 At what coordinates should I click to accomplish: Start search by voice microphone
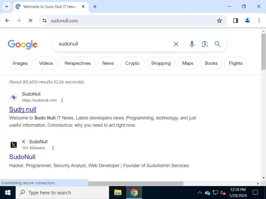[192, 44]
